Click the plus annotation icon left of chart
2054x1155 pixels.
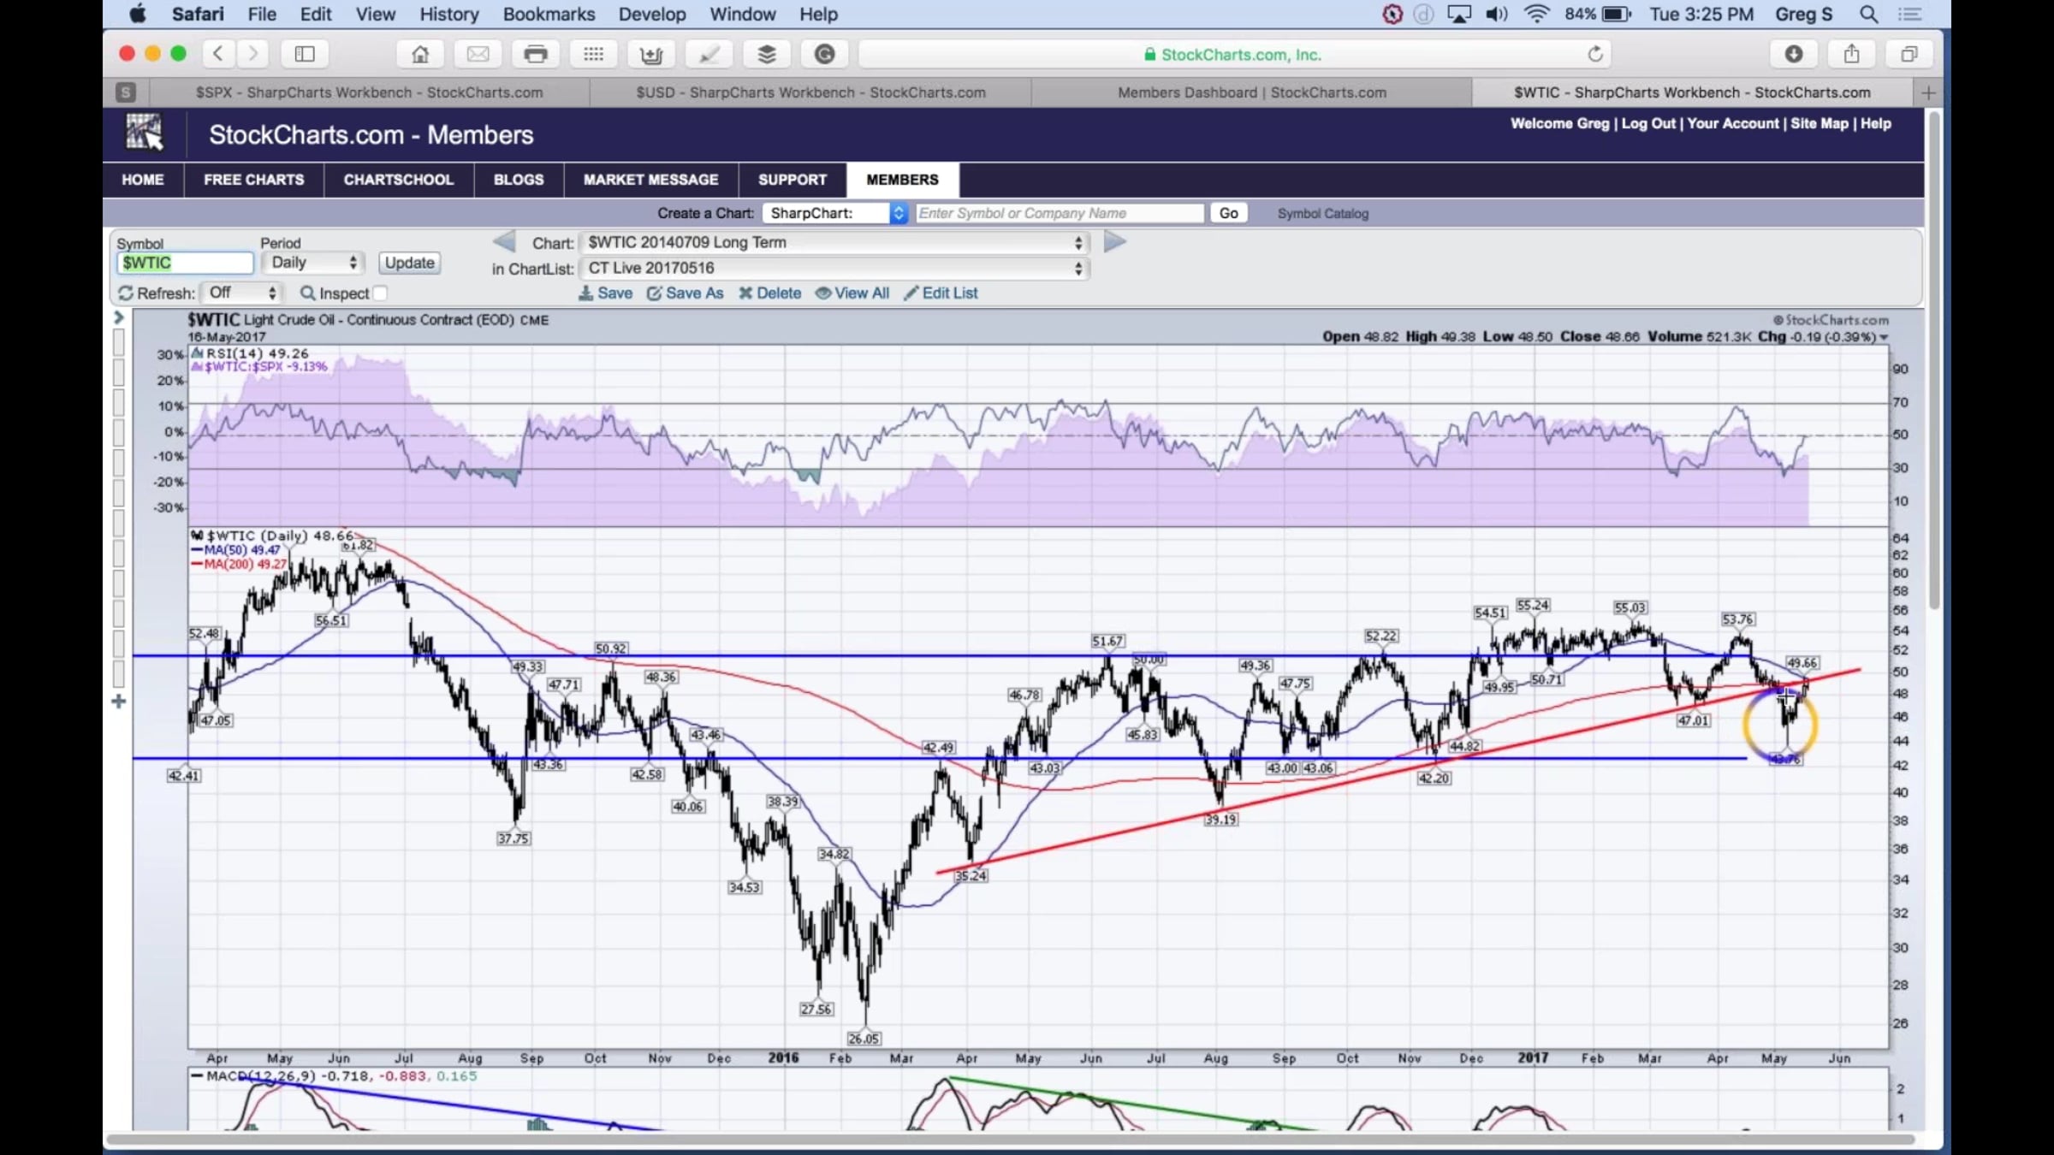tap(119, 702)
